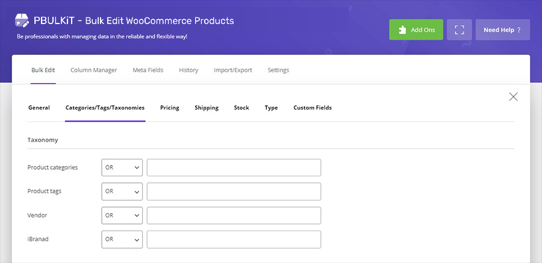Open the Shipping filter tab
This screenshot has height=263, width=542.
(207, 108)
